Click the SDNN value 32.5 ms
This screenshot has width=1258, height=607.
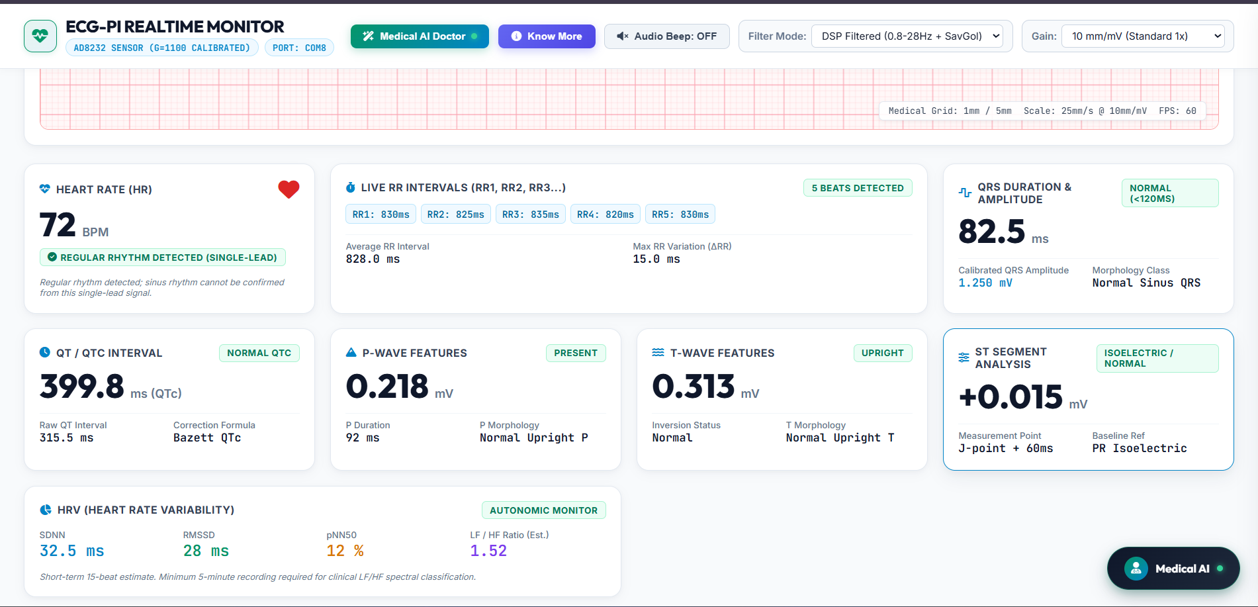[72, 551]
